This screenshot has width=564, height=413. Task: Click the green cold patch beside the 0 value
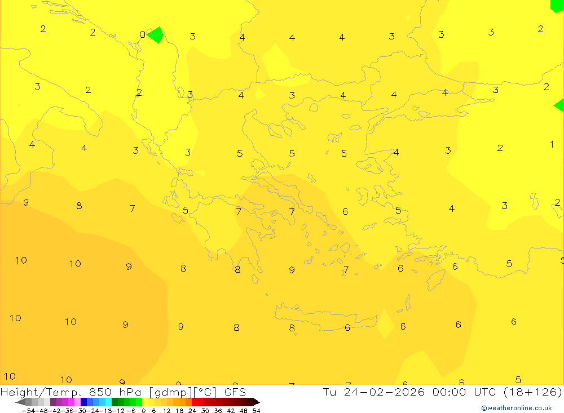coord(156,35)
